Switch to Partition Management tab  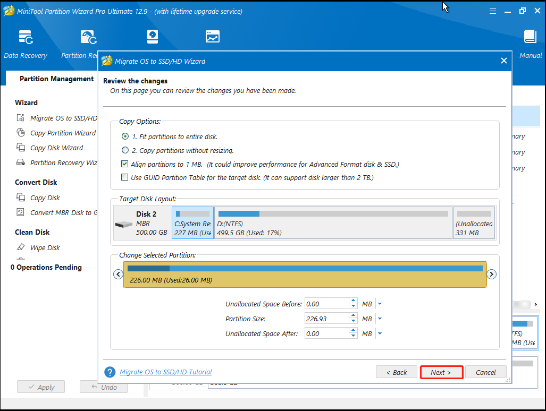pos(56,79)
